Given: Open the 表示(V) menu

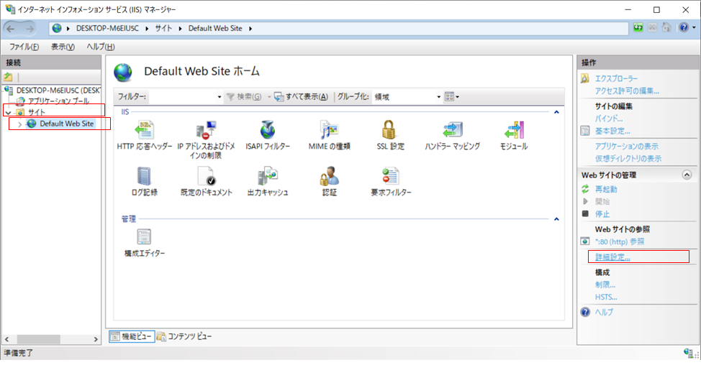Looking at the screenshot, I should tap(63, 47).
